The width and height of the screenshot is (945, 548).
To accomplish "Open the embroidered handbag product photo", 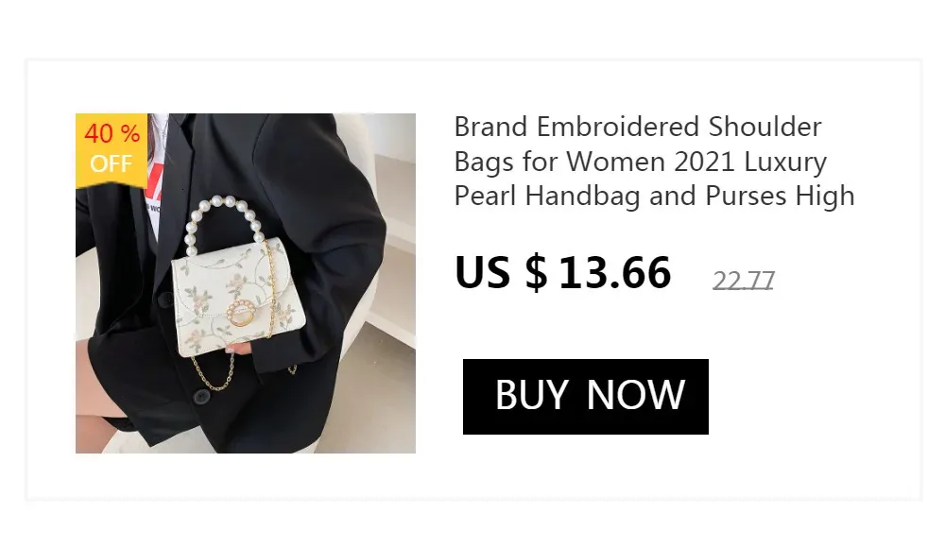I will tap(246, 283).
